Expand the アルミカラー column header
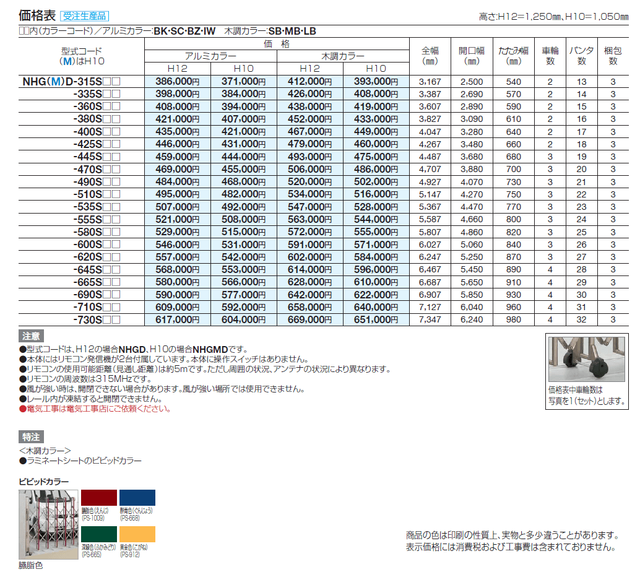The height and width of the screenshot is (572, 640). click(x=210, y=56)
